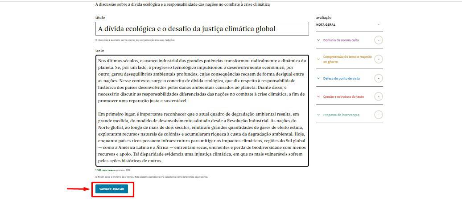
Task: Click the essay title input field
Action: click(x=202, y=29)
